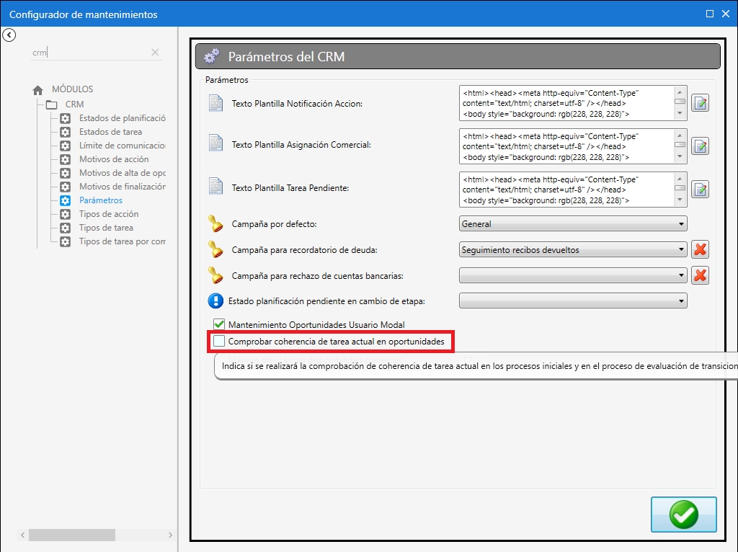This screenshot has width=738, height=552.
Task: Check Comprobar coherencia de tarea actual en oportunidades
Action: [x=219, y=341]
